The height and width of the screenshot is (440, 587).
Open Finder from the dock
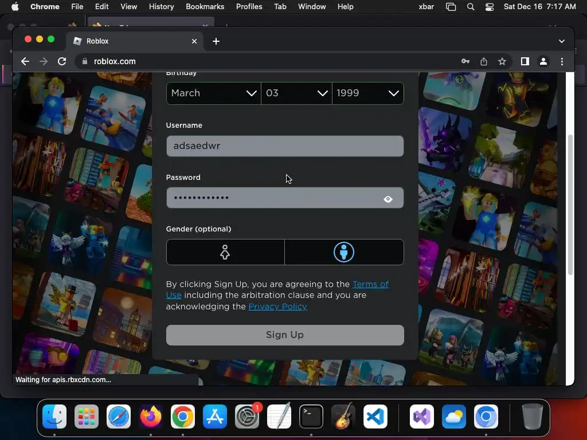pyautogui.click(x=54, y=417)
